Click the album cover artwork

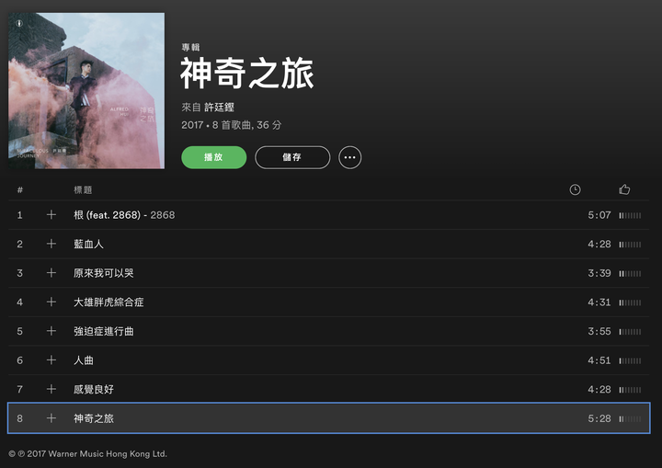(x=86, y=91)
